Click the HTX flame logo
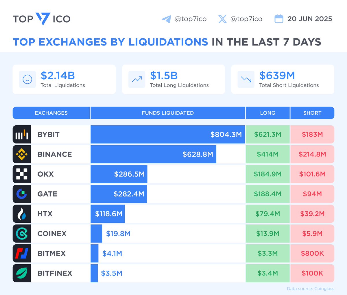 click(21, 214)
